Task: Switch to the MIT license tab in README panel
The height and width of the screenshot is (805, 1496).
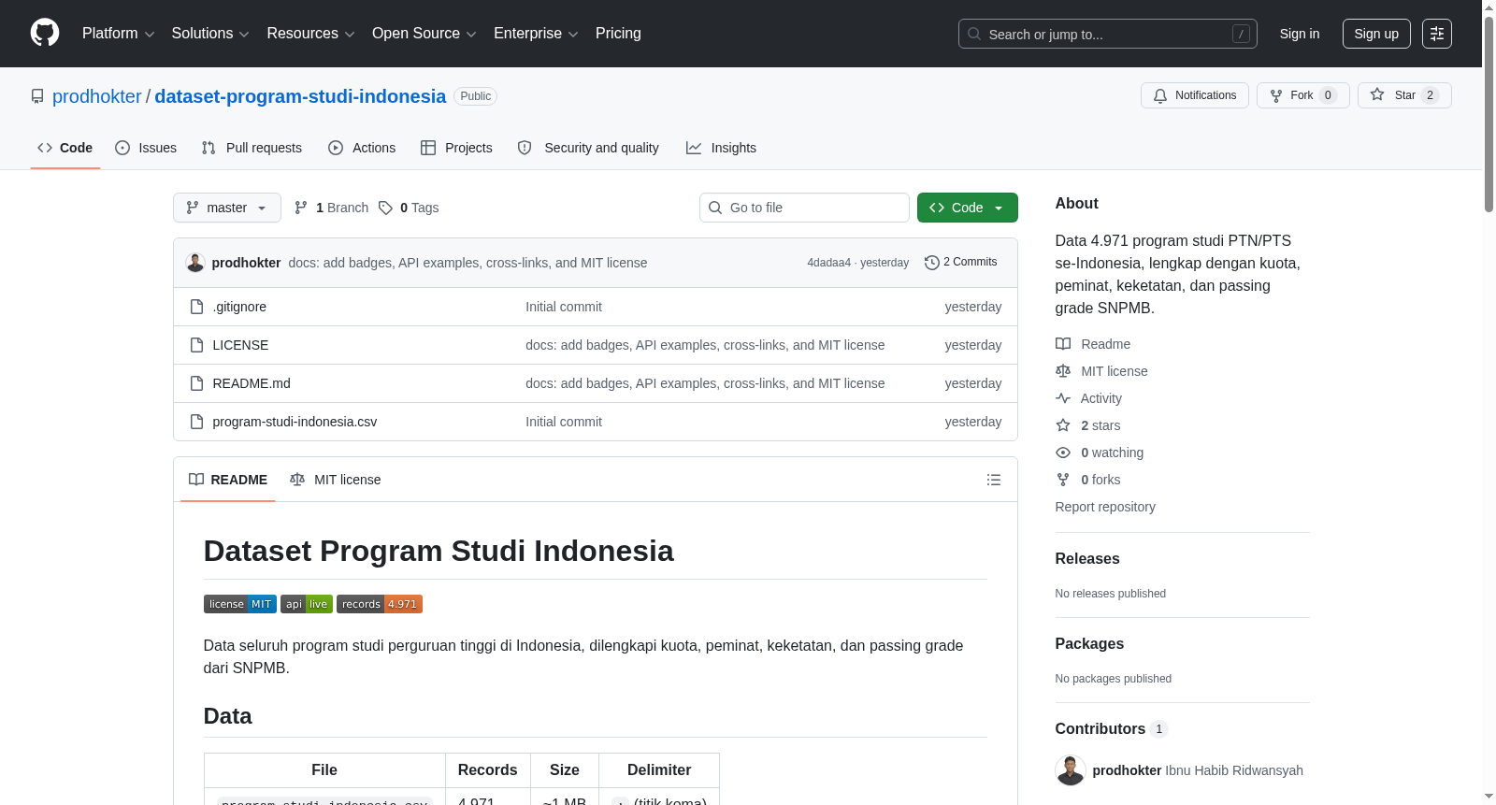Action: (x=336, y=480)
